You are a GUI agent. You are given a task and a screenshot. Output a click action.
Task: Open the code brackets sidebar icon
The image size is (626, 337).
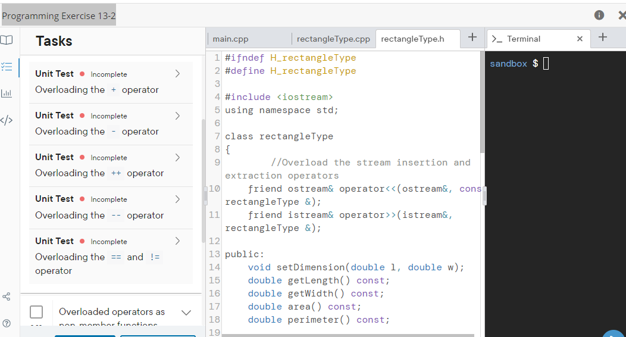click(7, 120)
